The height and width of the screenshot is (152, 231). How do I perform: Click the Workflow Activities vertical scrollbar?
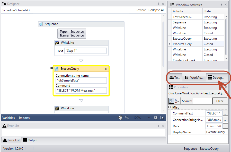point(226,36)
